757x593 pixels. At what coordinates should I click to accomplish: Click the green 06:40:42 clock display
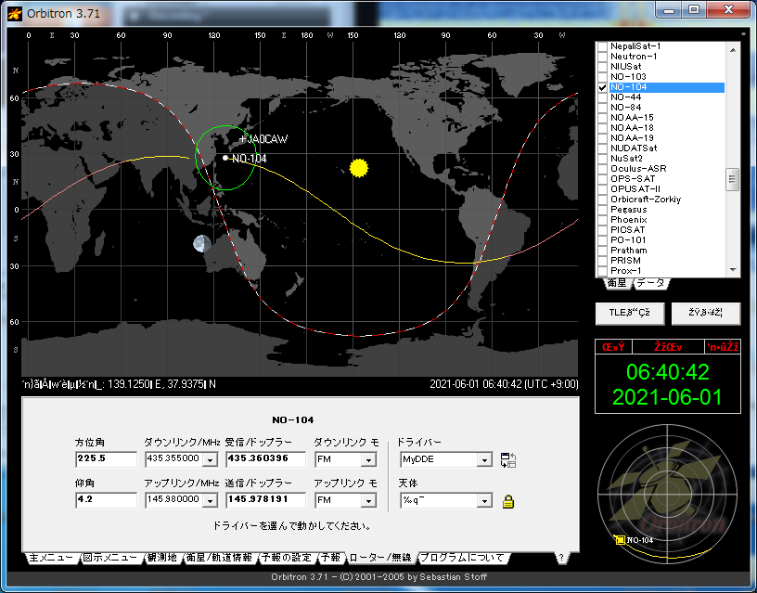[x=668, y=372]
